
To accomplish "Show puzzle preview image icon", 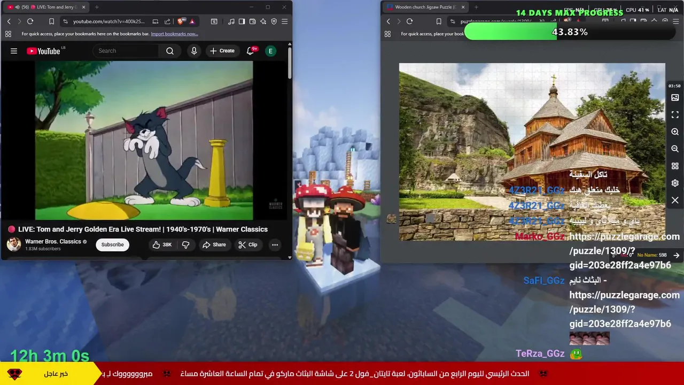I will [x=675, y=98].
